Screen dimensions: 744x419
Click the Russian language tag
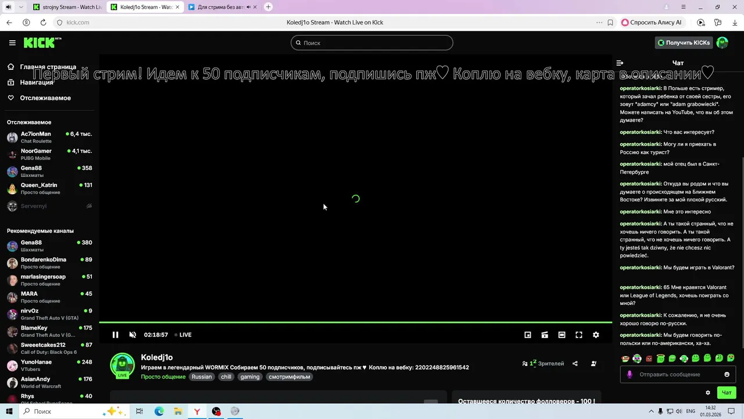tap(202, 377)
